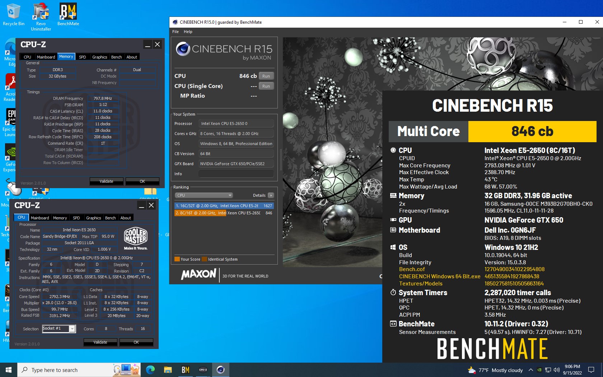Click the orange Your Score swatch

pyautogui.click(x=177, y=259)
